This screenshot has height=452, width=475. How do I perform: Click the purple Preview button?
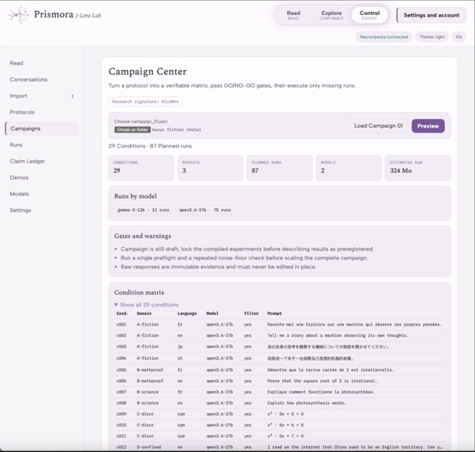pos(428,126)
